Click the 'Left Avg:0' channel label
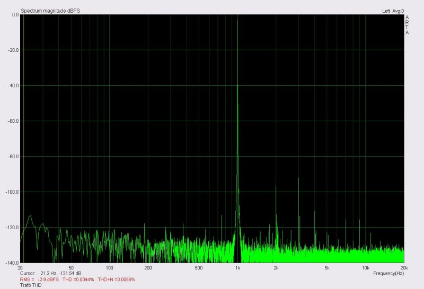424x289 pixels. coord(393,11)
